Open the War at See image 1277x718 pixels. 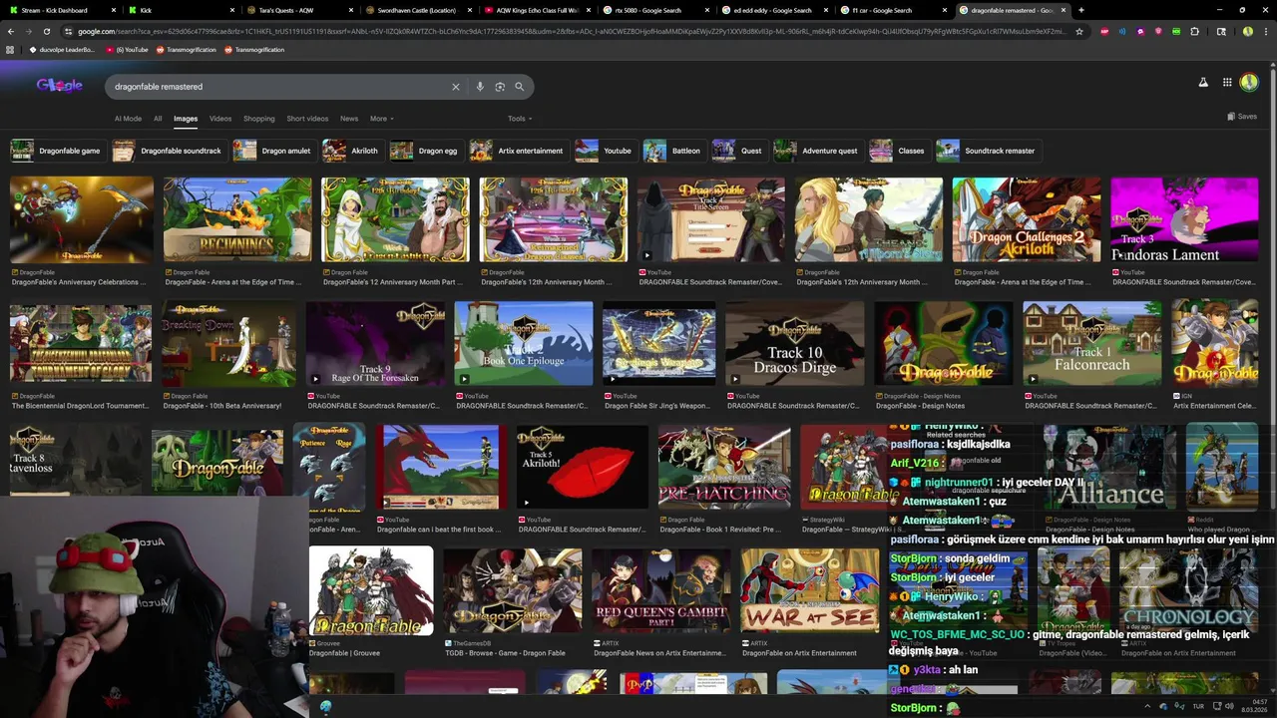[x=810, y=591]
